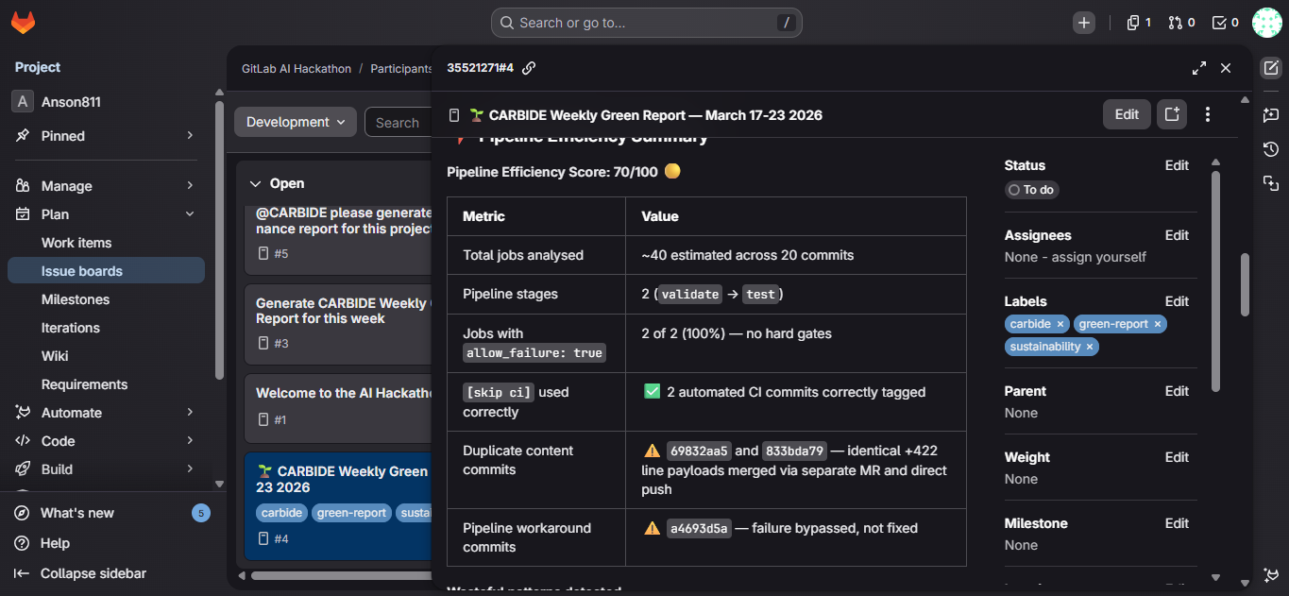
Task: Click assign yourself link
Action: [x=1098, y=257]
